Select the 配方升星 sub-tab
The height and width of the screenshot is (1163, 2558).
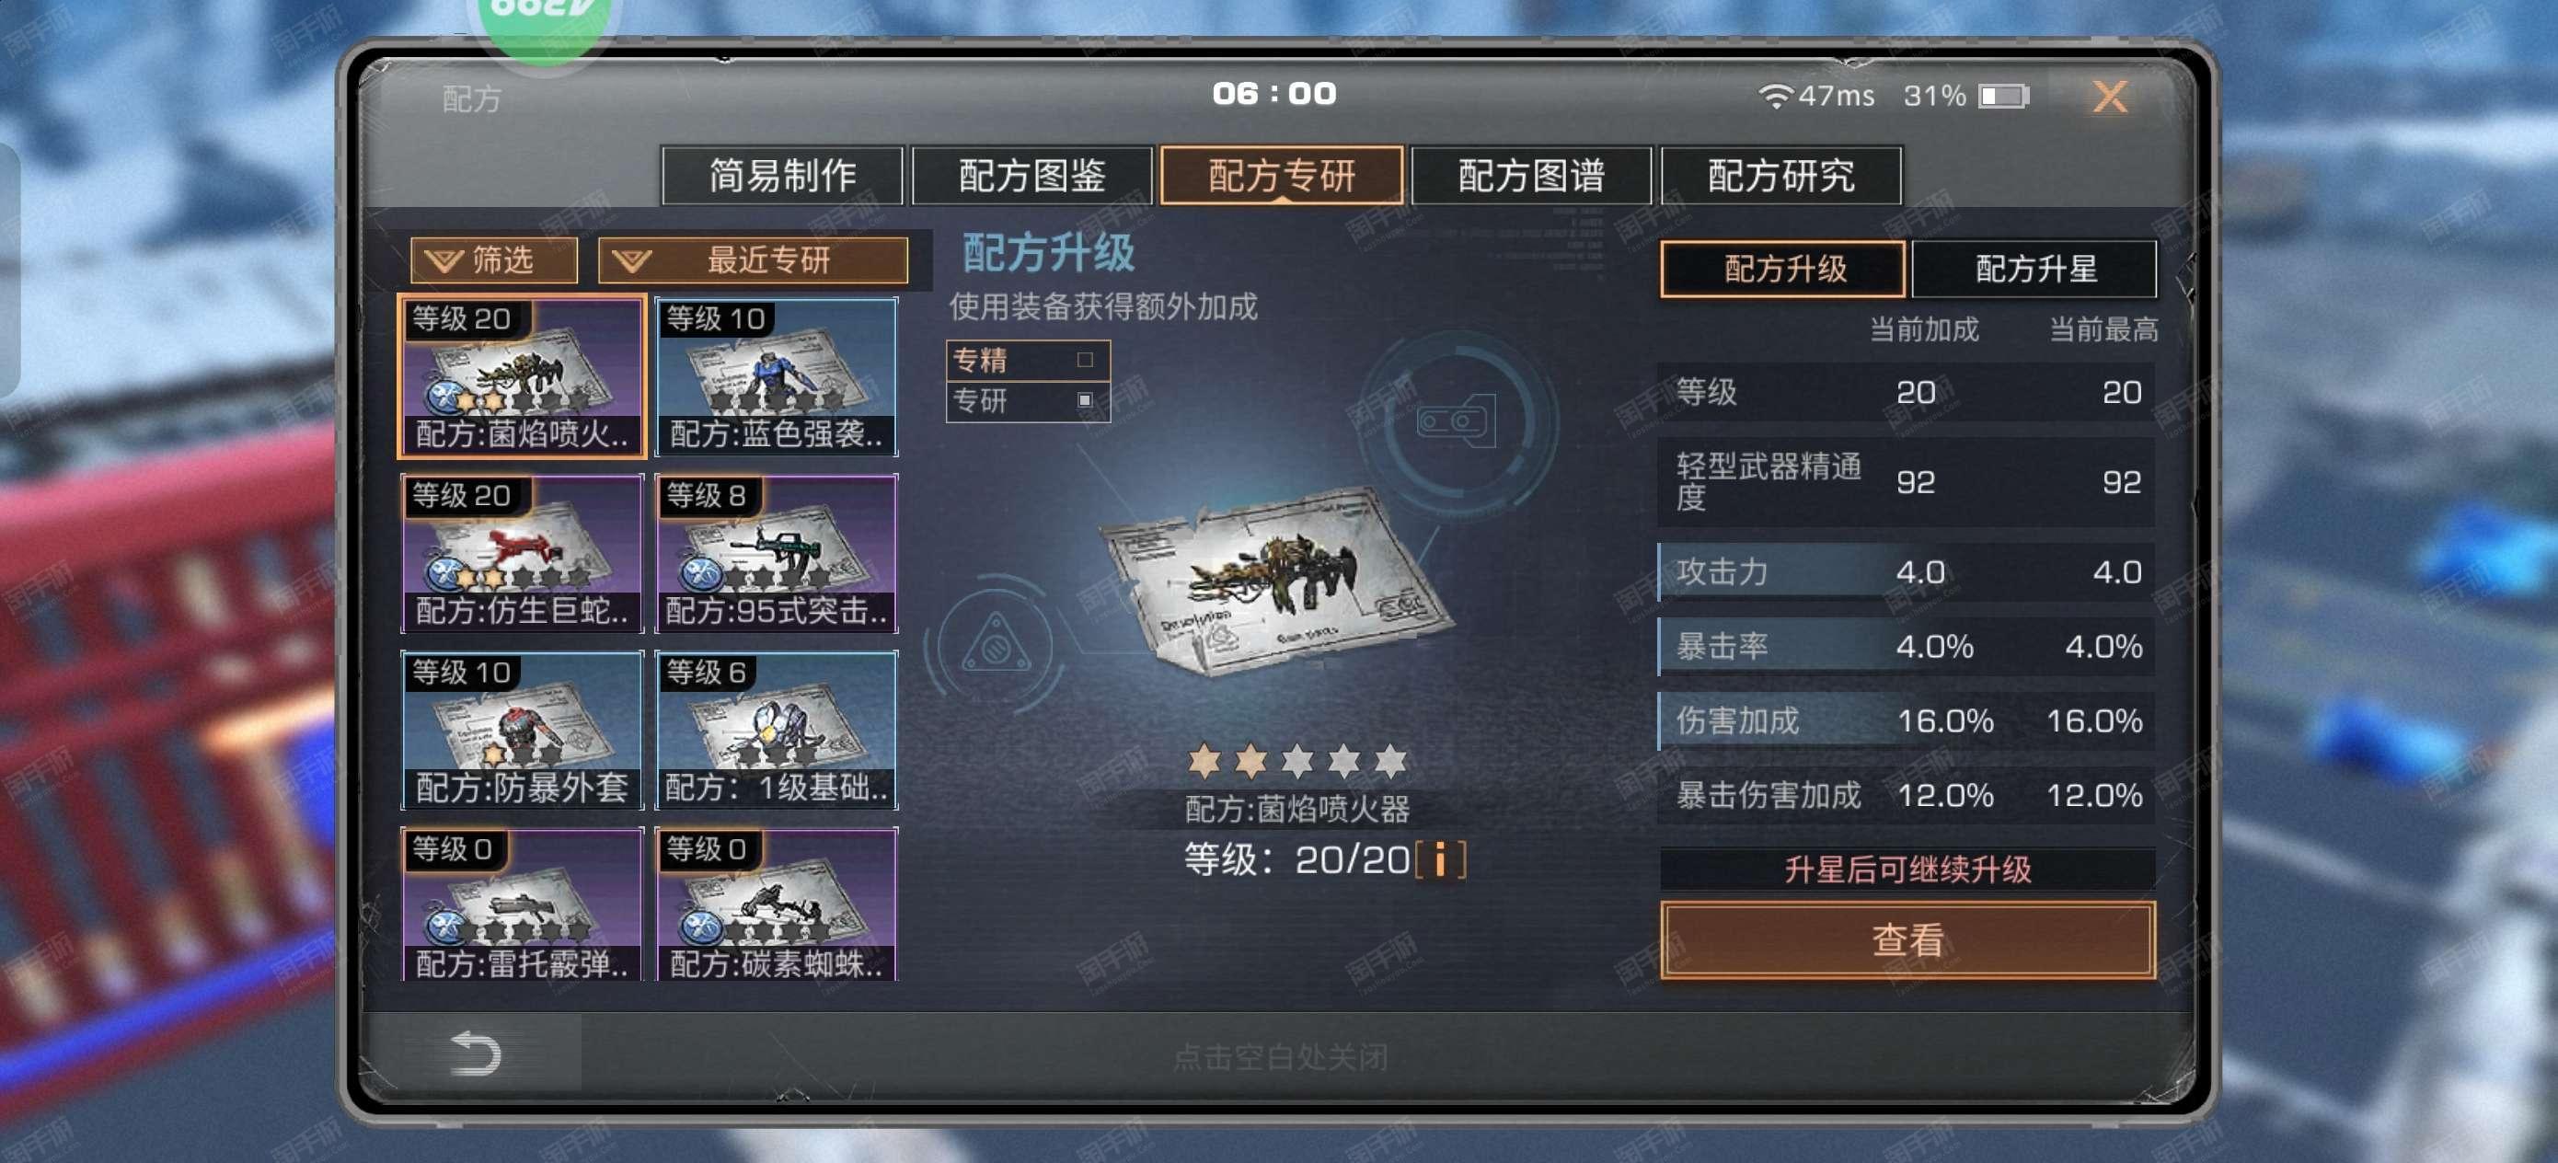pyautogui.click(x=2034, y=270)
